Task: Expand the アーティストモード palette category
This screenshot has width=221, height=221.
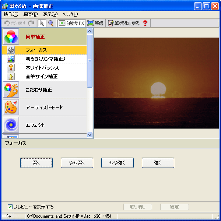Action: coord(44,108)
